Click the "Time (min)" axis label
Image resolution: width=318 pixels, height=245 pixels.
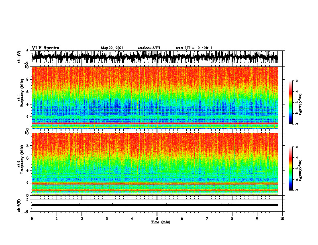point(161,222)
